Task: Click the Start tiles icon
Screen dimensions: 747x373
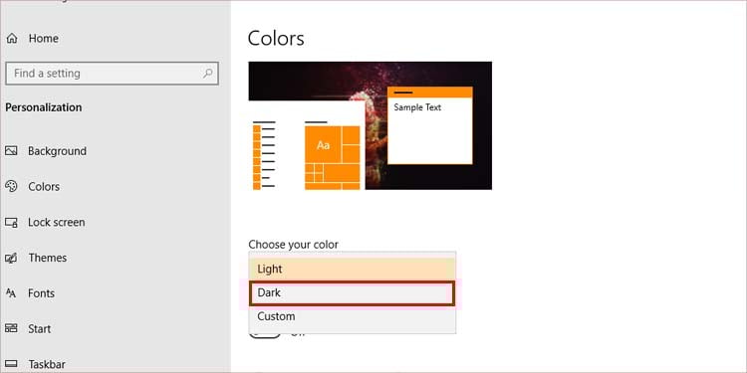Action: [11, 329]
